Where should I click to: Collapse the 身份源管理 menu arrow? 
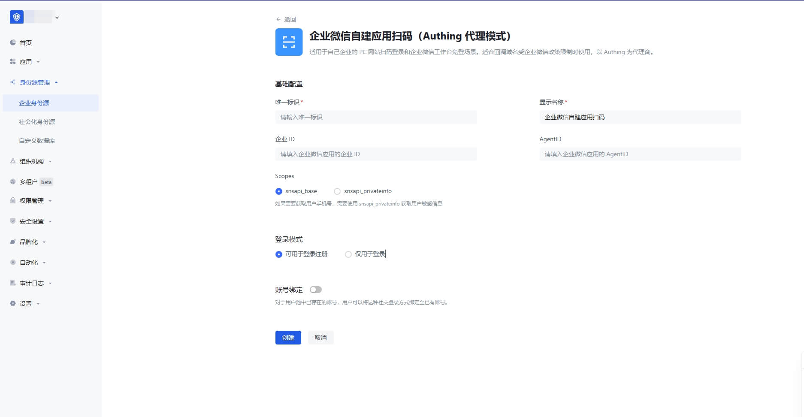pyautogui.click(x=56, y=82)
